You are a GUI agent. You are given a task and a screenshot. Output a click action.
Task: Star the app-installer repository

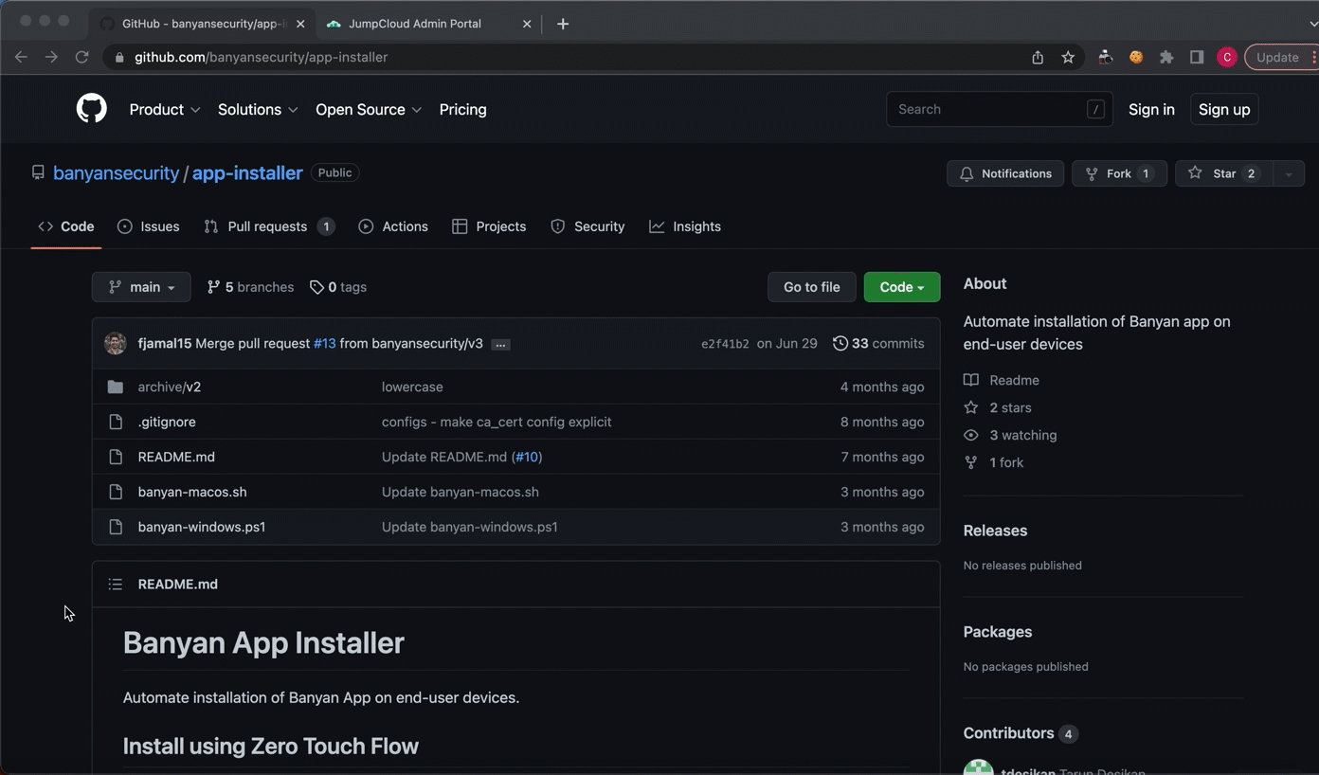pyautogui.click(x=1222, y=173)
